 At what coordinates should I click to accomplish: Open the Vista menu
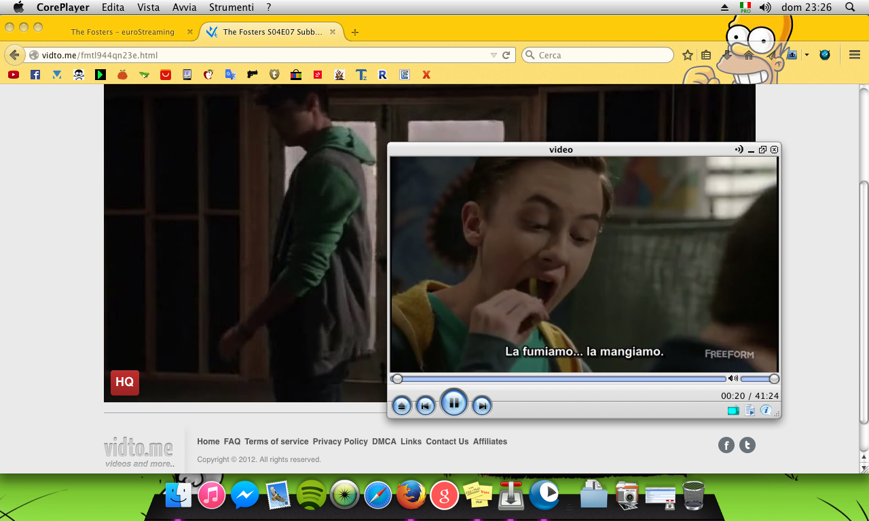click(x=149, y=7)
